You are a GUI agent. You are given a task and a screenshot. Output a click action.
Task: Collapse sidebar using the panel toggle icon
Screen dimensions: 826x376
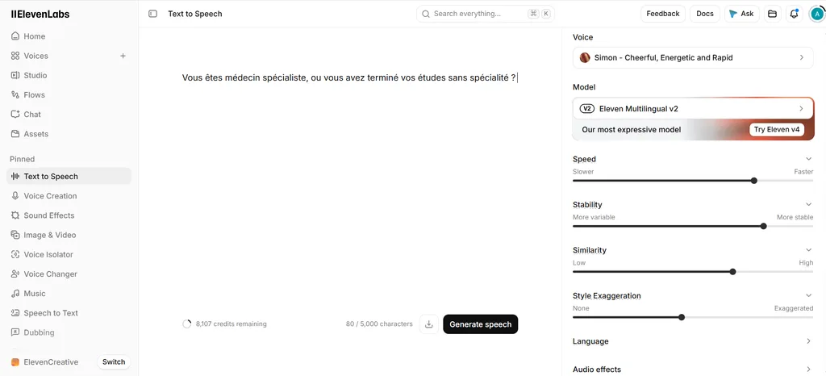(152, 14)
